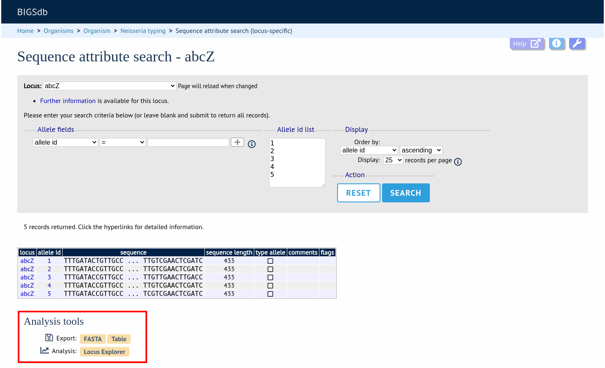605x368 pixels.
Task: Go to Home breadcrumb
Action: [x=26, y=31]
